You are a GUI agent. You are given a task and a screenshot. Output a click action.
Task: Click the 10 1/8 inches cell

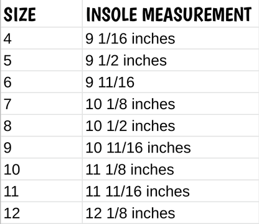point(171,104)
